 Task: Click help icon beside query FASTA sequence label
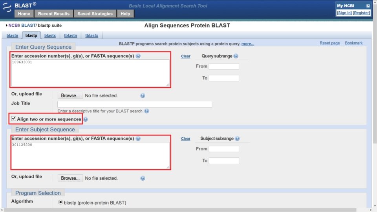(x=138, y=56)
